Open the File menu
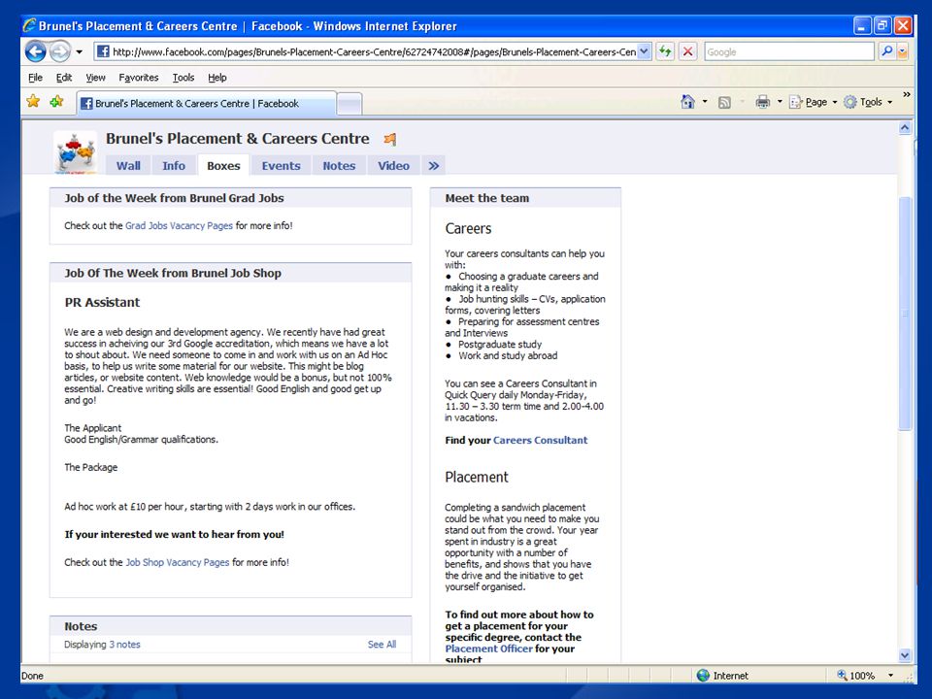Viewport: 932px width, 699px height. click(x=35, y=78)
